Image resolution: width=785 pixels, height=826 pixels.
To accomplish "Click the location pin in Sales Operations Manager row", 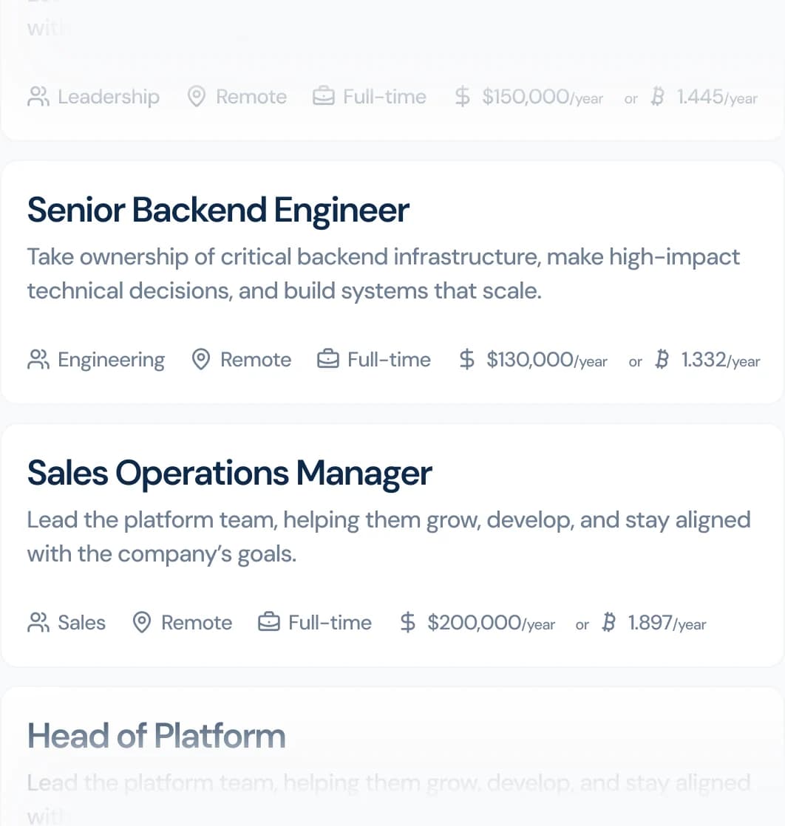I will point(142,623).
